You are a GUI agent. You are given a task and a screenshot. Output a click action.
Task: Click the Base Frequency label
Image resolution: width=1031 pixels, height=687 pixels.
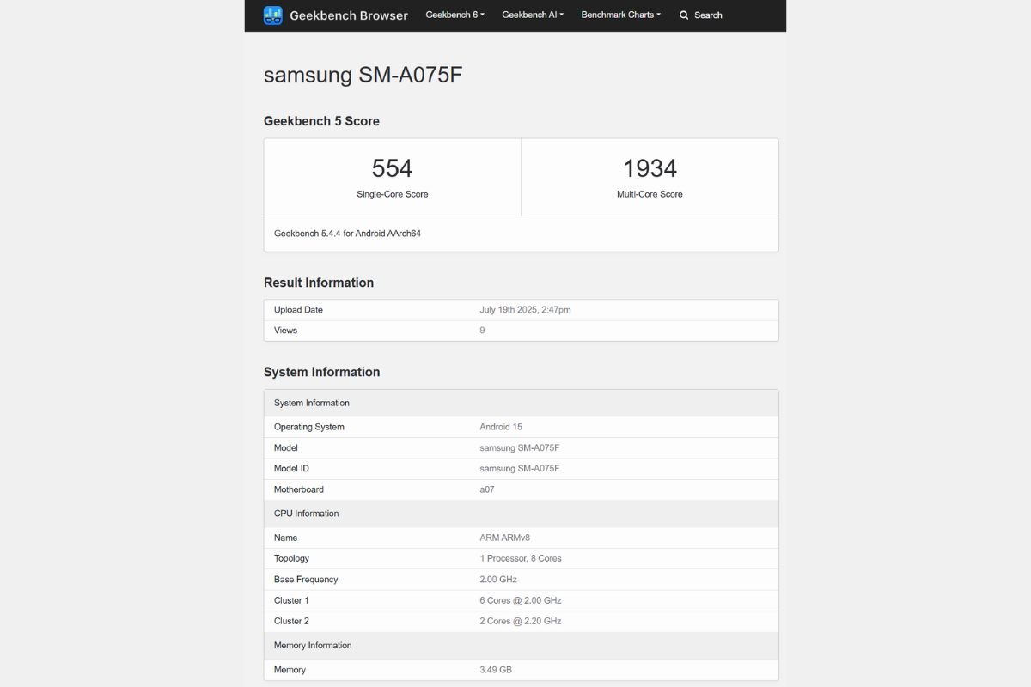306,580
